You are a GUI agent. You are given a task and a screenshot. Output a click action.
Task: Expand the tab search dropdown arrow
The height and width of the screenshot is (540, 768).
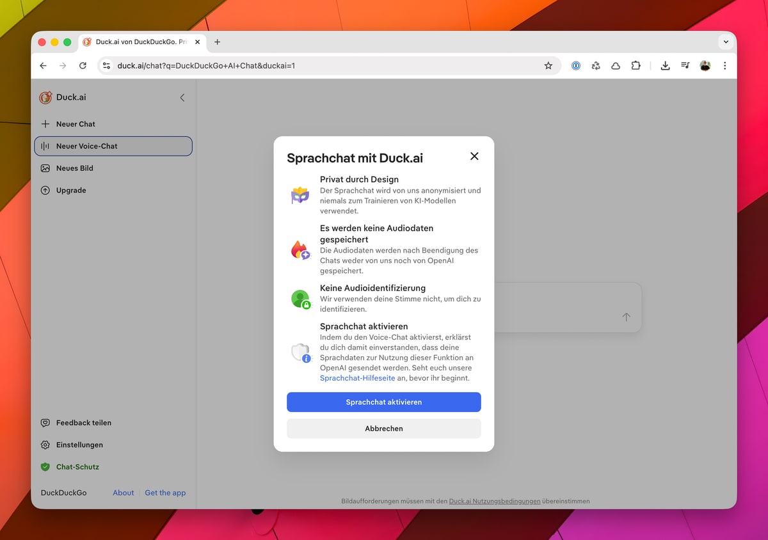coord(725,42)
